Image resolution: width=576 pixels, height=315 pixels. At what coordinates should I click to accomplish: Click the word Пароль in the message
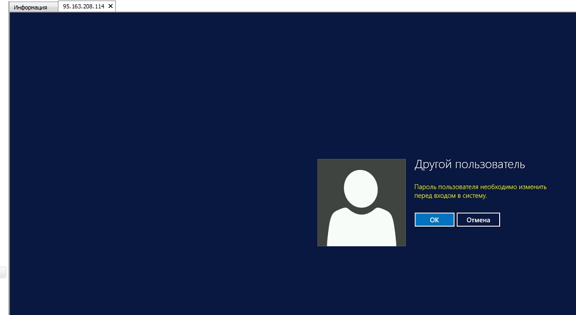point(425,187)
